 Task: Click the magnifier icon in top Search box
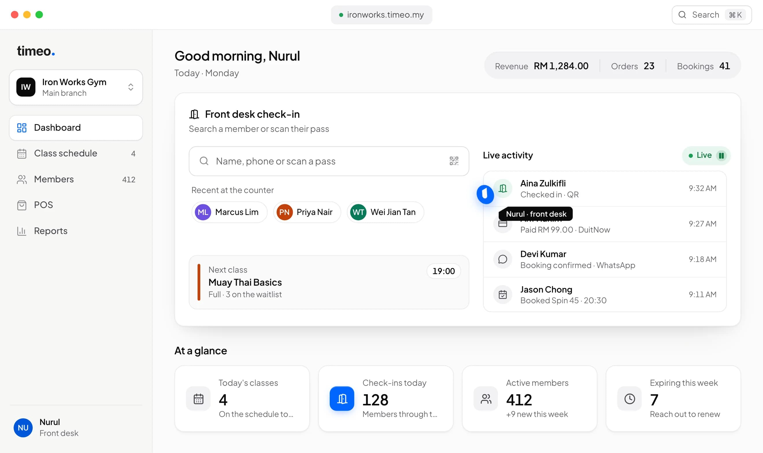click(682, 15)
